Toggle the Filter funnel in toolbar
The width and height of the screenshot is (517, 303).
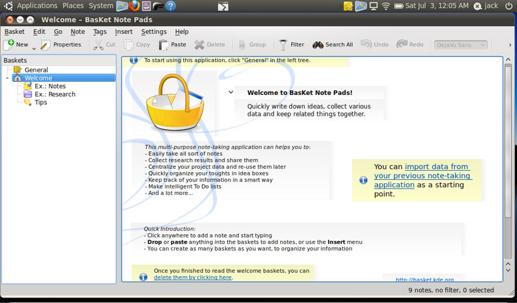coord(283,45)
